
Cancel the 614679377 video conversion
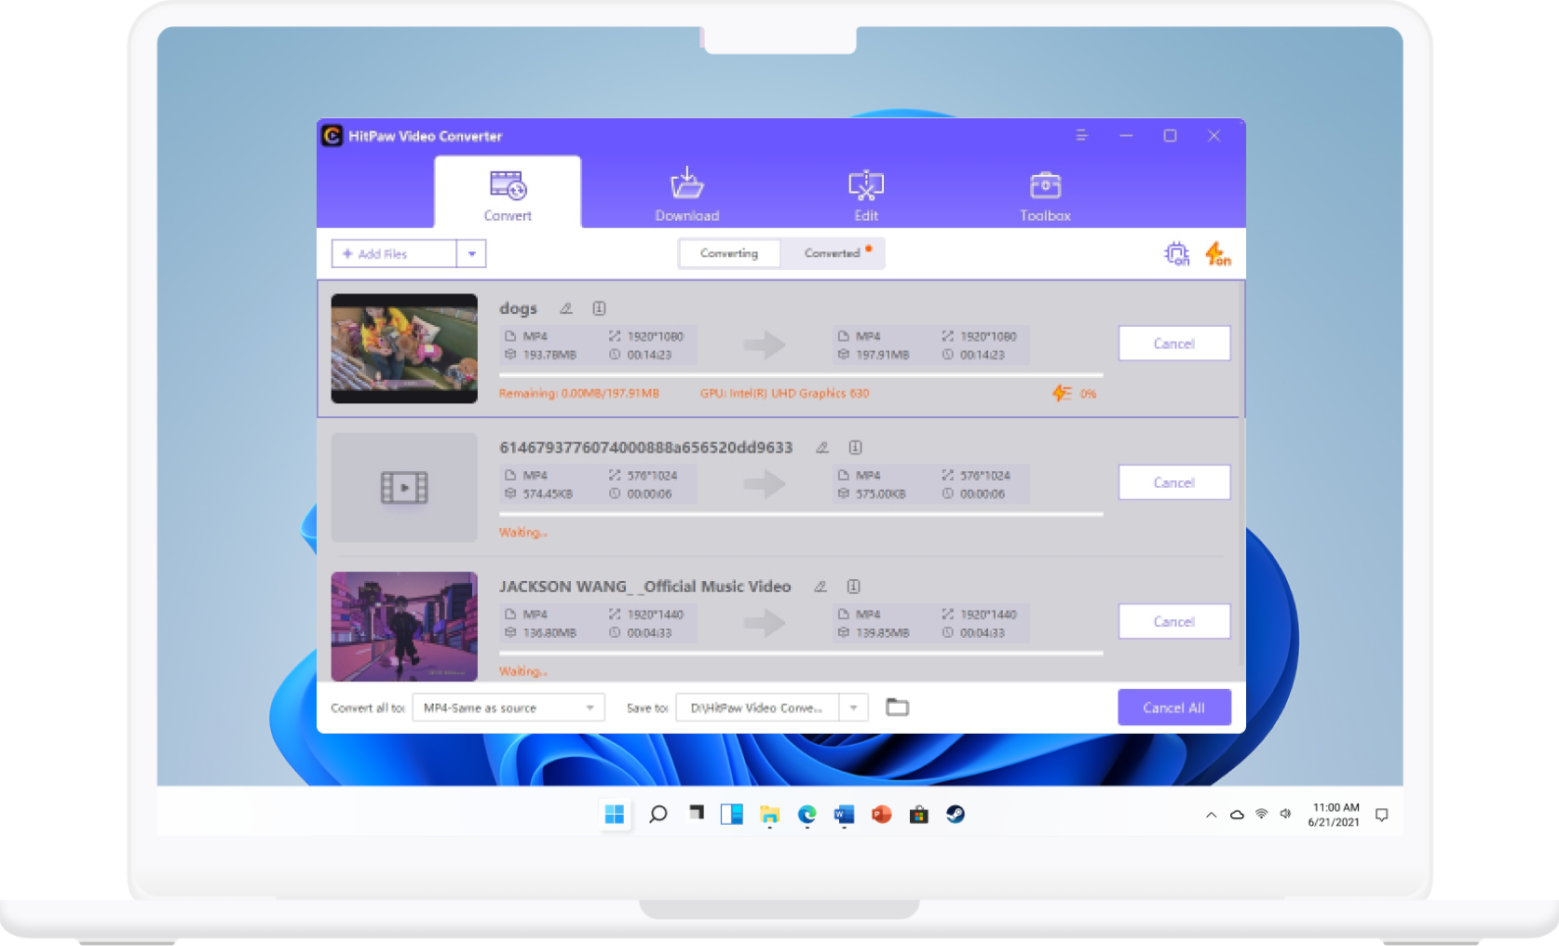point(1173,482)
